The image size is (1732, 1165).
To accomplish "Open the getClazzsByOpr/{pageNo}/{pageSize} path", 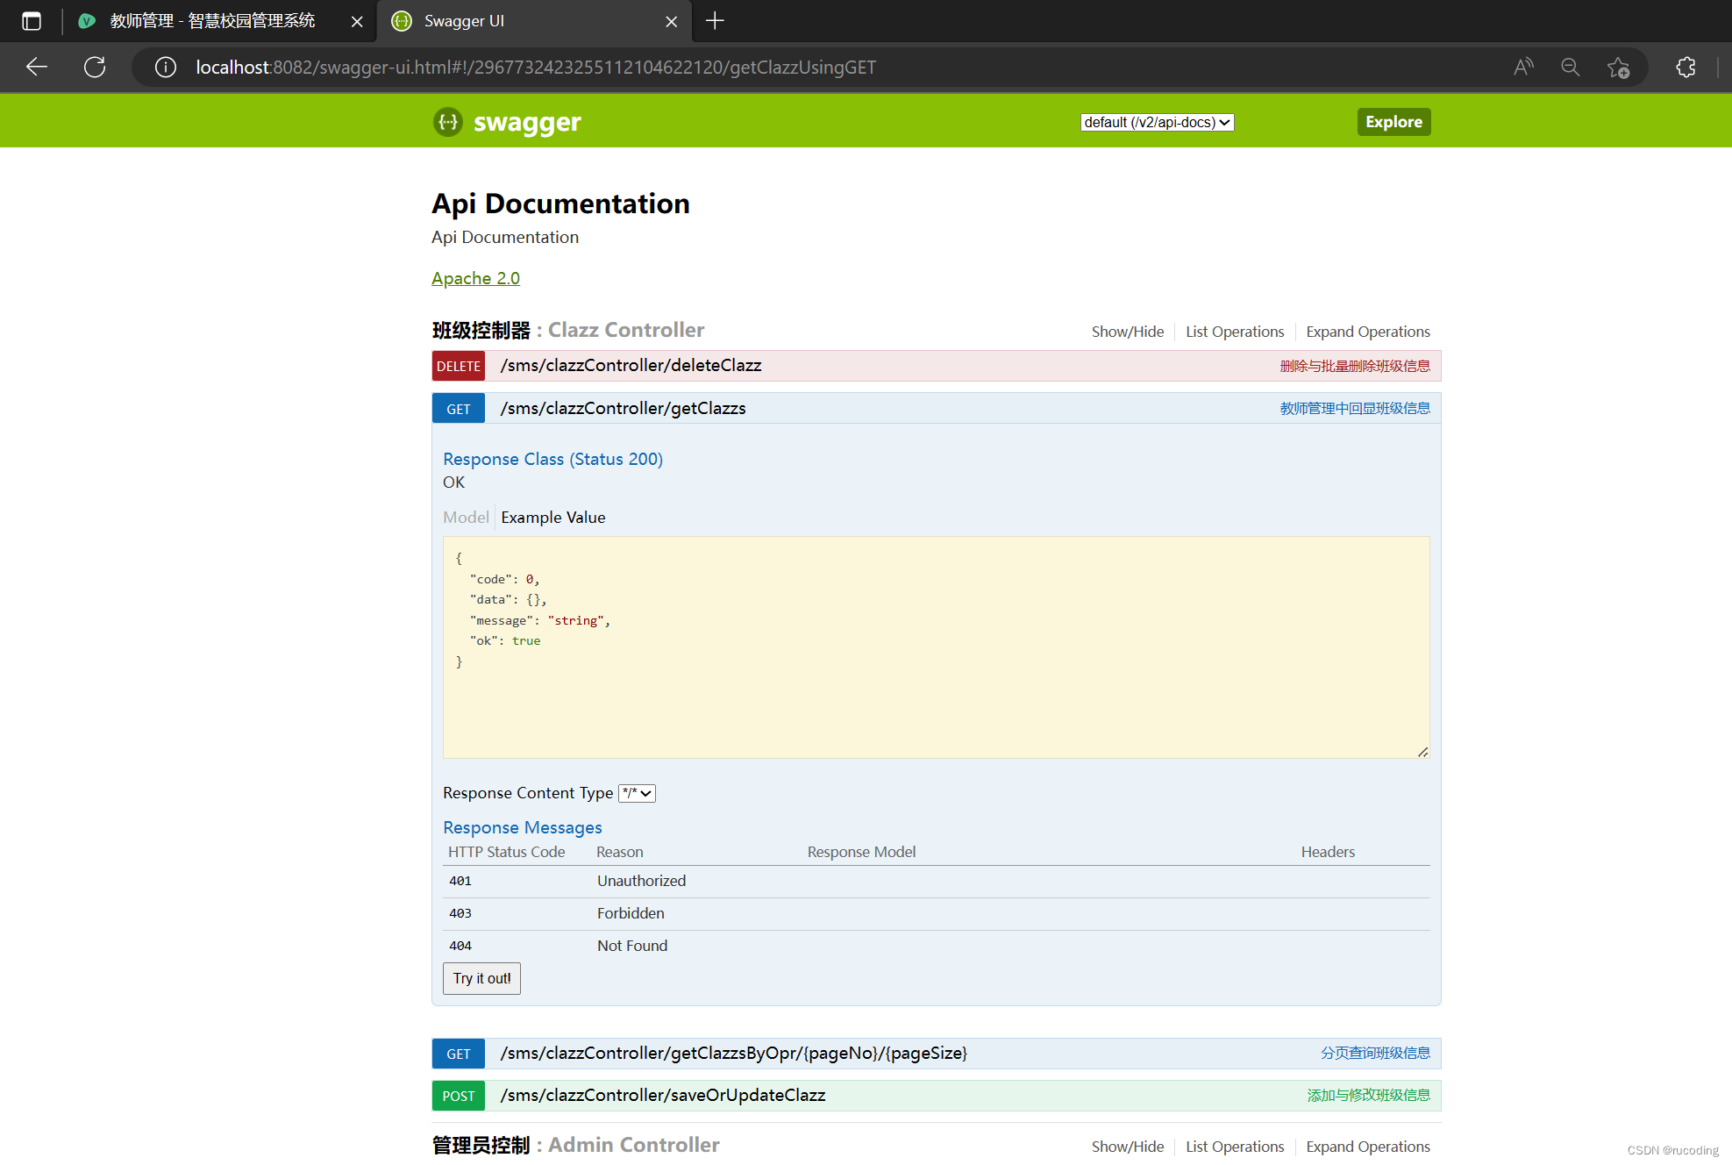I will (x=733, y=1053).
